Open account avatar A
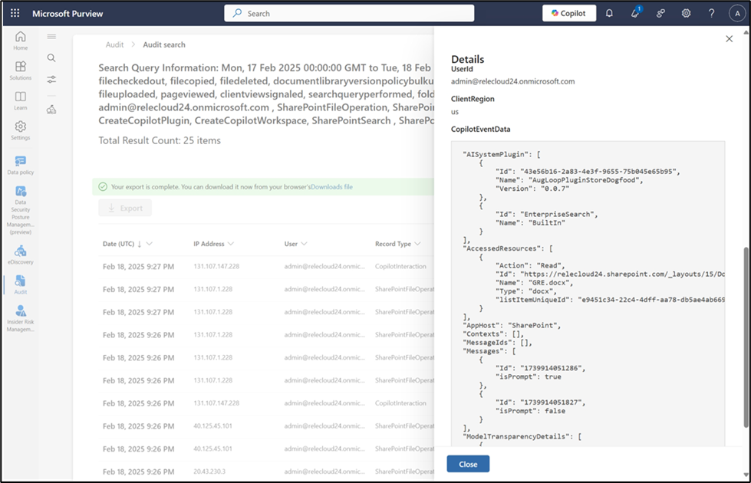 736,13
